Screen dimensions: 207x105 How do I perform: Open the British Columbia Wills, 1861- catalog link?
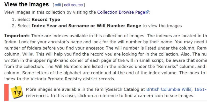click(177, 89)
